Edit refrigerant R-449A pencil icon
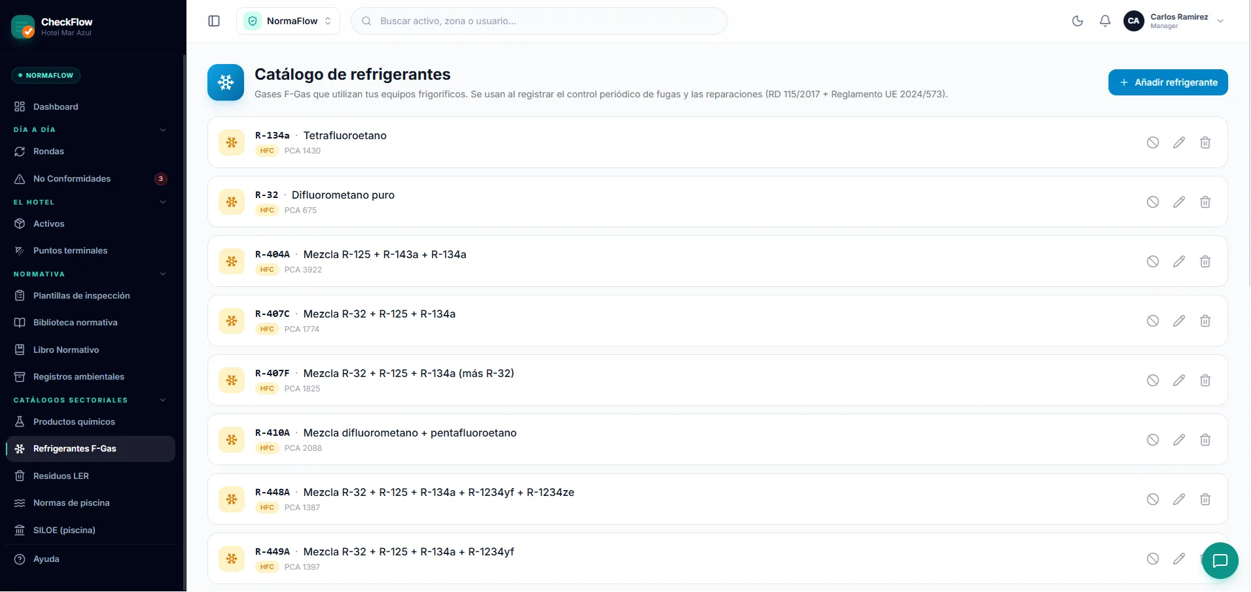The image size is (1251, 592). (1179, 559)
